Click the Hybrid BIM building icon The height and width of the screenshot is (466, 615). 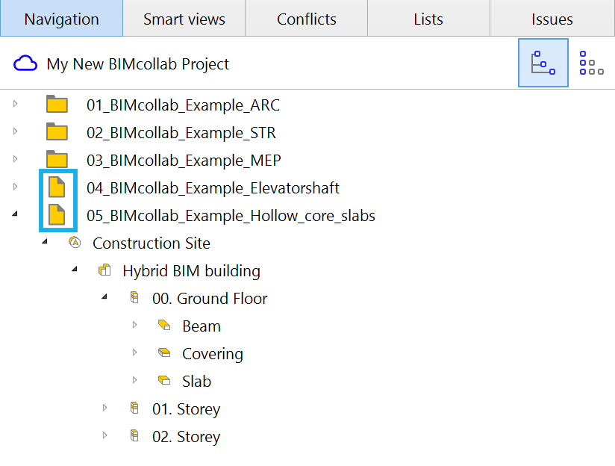click(x=104, y=270)
